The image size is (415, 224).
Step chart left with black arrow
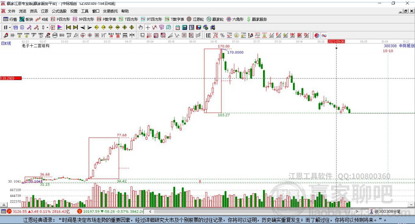coord(83,27)
